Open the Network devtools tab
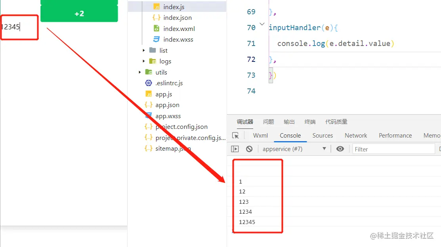The width and height of the screenshot is (441, 247). pos(356,136)
